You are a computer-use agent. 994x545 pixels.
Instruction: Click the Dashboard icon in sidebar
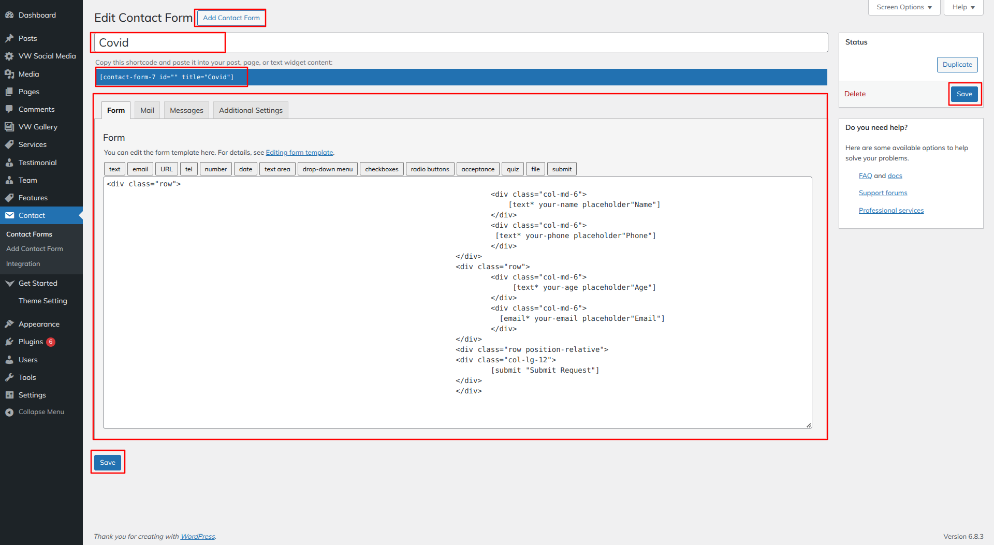coord(9,15)
